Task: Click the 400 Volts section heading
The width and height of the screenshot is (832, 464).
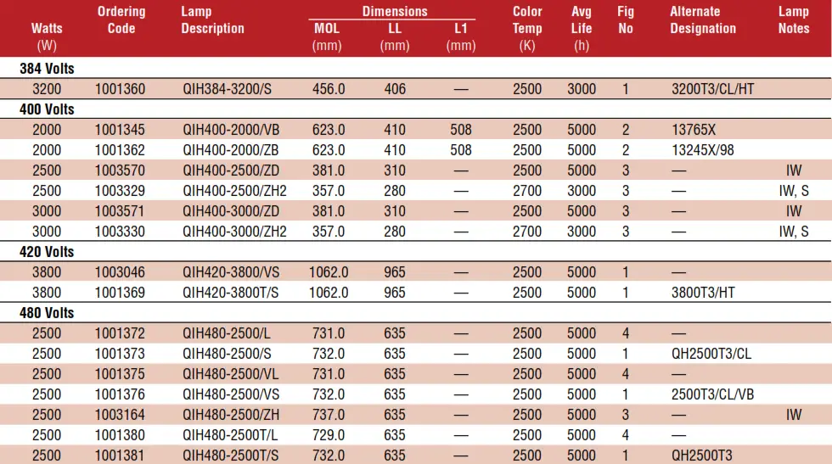Action: [47, 109]
